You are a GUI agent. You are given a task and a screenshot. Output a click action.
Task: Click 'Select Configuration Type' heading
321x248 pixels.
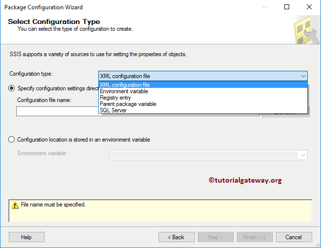[x=54, y=21]
